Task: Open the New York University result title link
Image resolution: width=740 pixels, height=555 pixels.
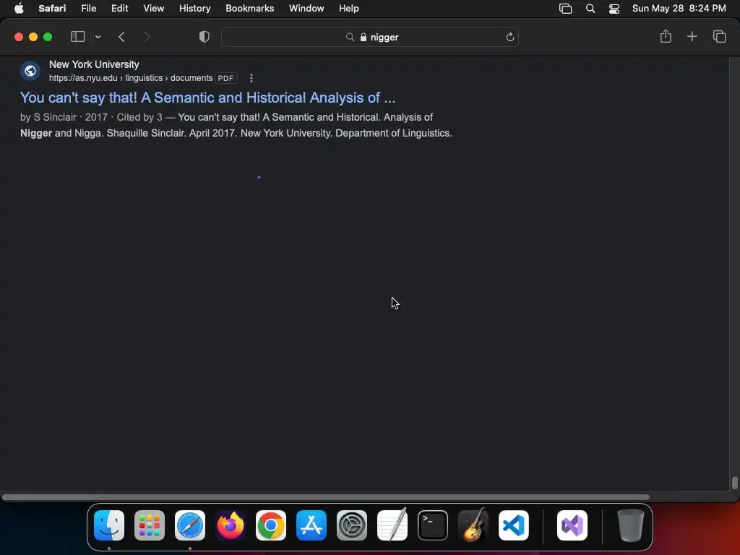Action: coord(207,98)
